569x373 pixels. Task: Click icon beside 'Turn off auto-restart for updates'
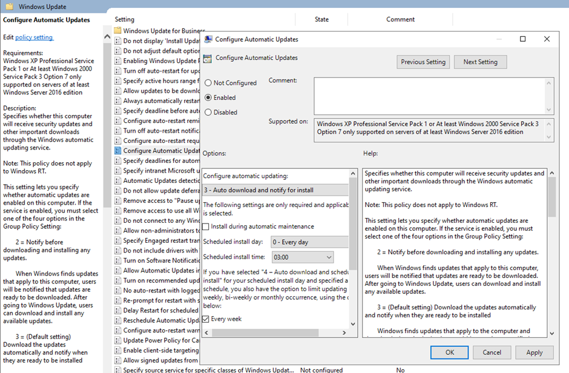point(117,71)
